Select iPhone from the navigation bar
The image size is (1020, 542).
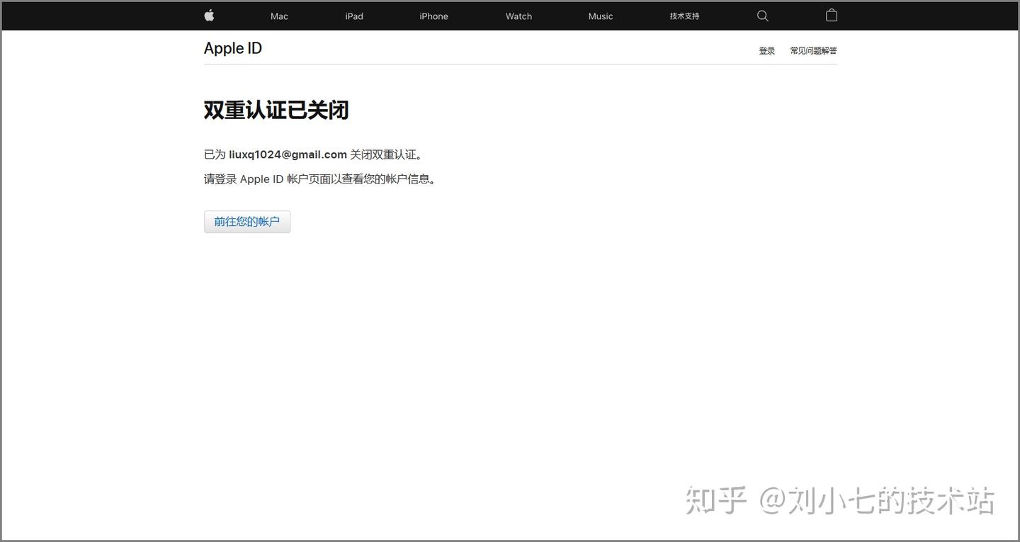(x=433, y=15)
